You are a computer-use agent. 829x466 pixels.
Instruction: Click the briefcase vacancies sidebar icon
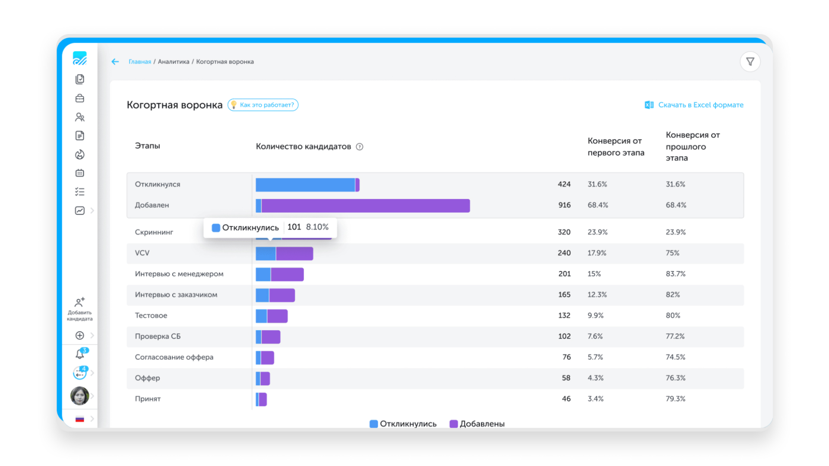pyautogui.click(x=80, y=98)
